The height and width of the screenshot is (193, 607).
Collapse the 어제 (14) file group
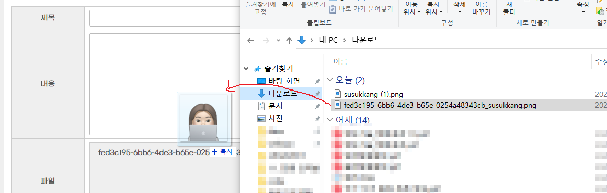click(330, 119)
